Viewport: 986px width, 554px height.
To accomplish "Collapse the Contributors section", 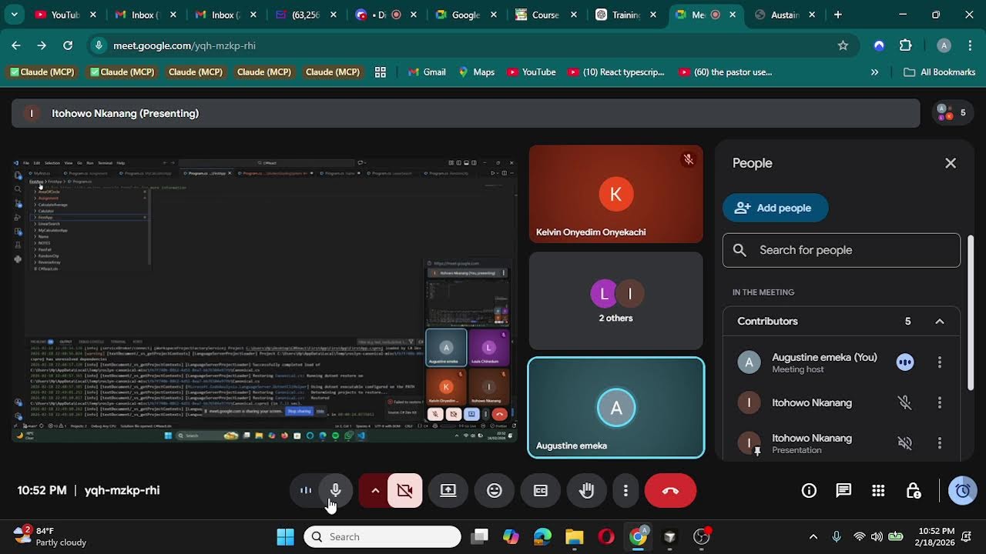I will pos(940,322).
